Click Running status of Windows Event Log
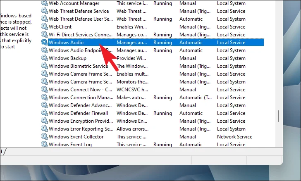The width and height of the screenshot is (301, 181). tap(162, 145)
